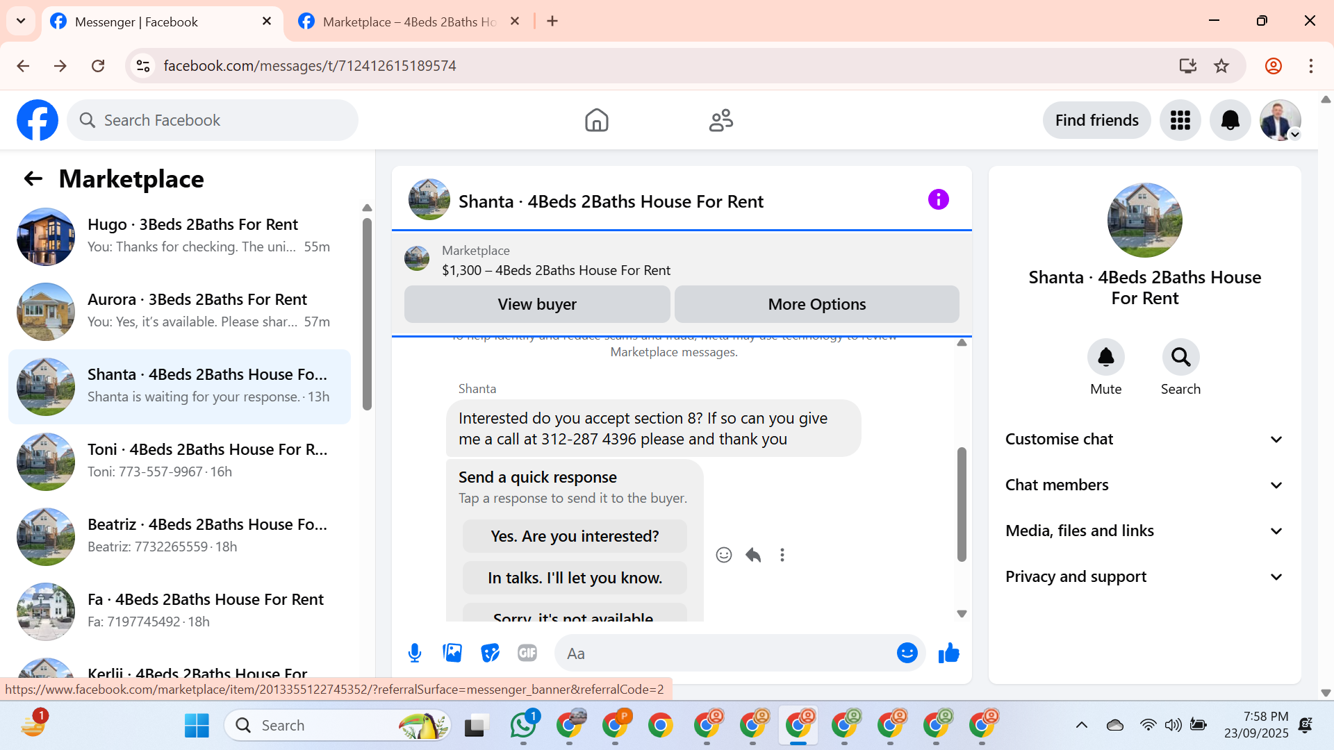Click the Windows taskbar Search box
This screenshot has width=1334, height=750.
[338, 726]
